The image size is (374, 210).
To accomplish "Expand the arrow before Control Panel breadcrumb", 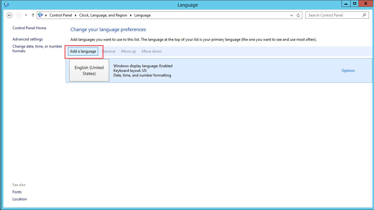I will pos(46,15).
